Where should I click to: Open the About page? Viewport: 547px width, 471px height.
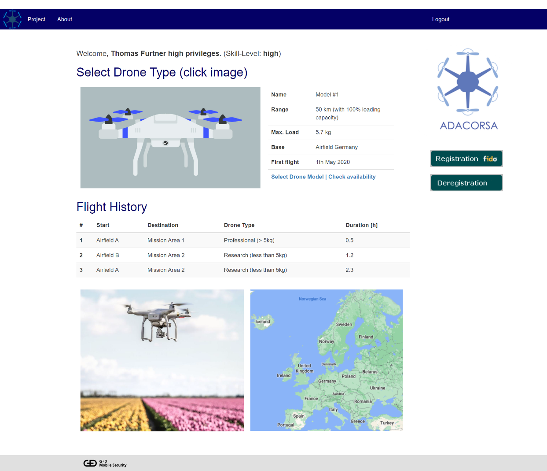pyautogui.click(x=65, y=19)
